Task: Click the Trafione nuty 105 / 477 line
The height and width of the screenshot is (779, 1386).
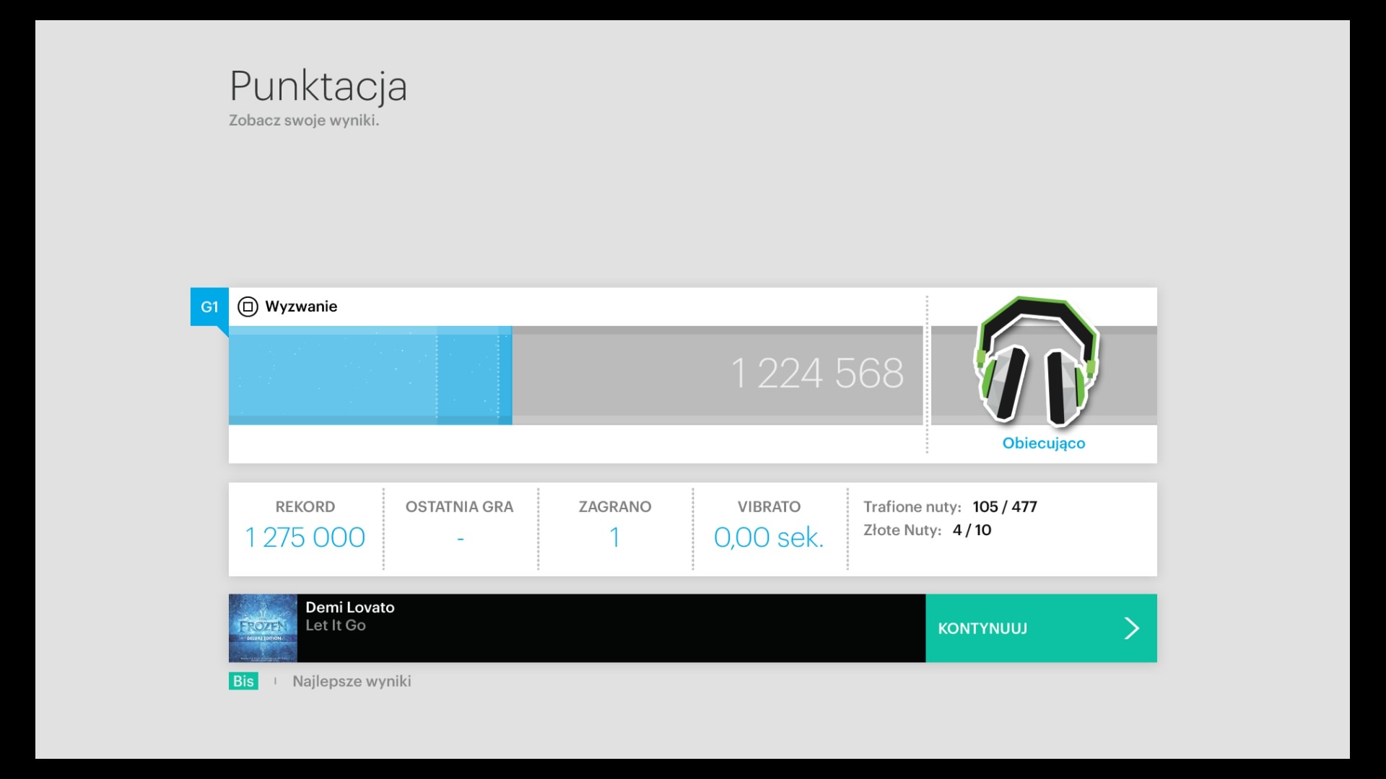Action: coord(949,506)
